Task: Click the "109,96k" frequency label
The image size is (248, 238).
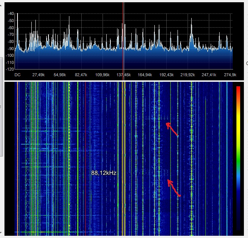Action: (x=102, y=75)
